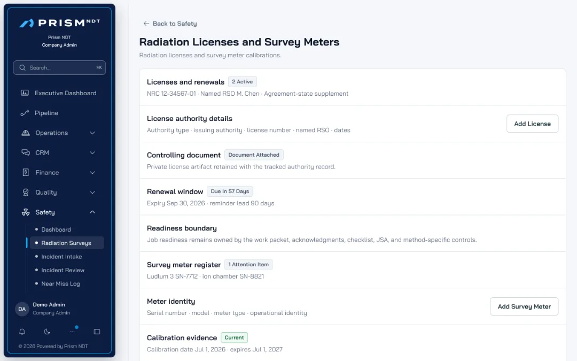Click the Due In 57 Days badge

point(230,191)
